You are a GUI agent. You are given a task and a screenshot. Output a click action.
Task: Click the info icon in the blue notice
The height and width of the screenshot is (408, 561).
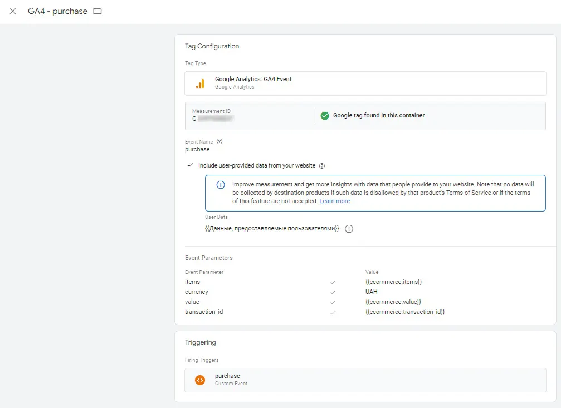pyautogui.click(x=221, y=185)
